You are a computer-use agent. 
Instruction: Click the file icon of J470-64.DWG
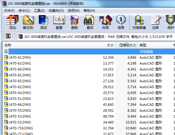tap(6, 104)
